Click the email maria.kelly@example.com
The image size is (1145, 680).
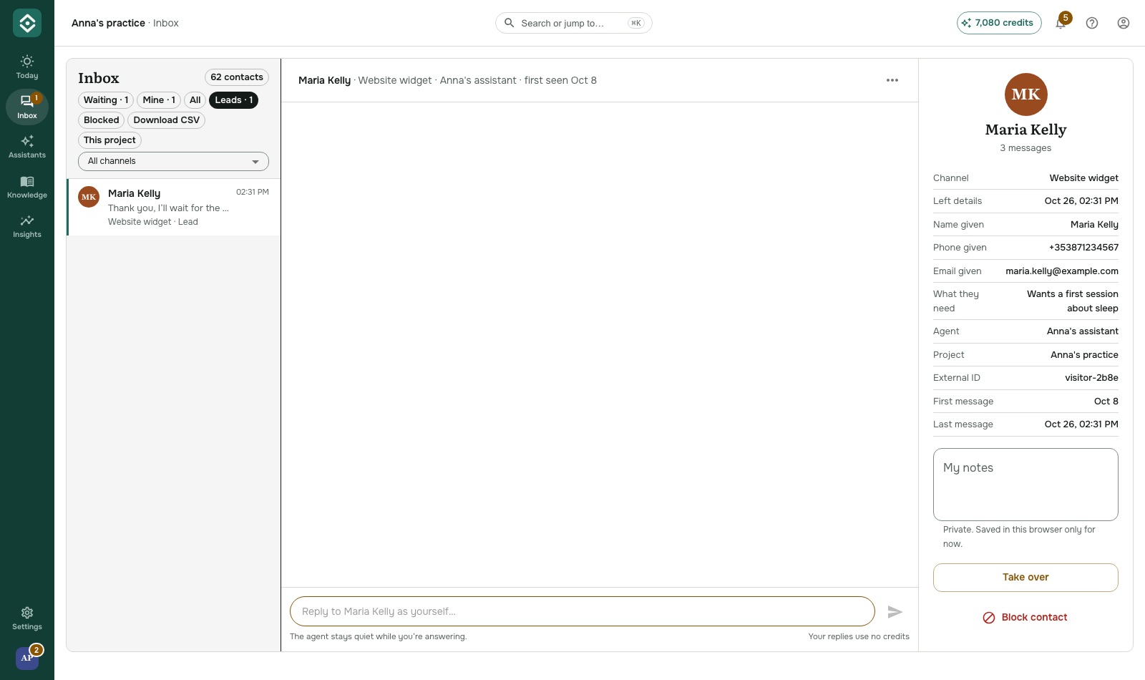[1062, 271]
